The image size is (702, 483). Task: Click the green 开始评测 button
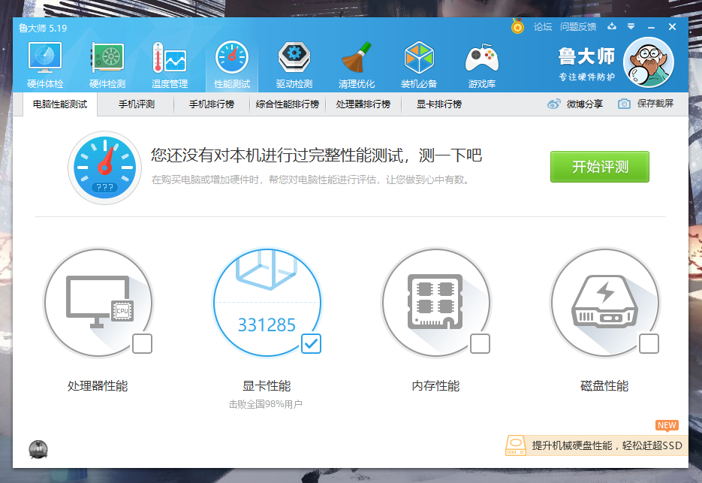click(600, 167)
